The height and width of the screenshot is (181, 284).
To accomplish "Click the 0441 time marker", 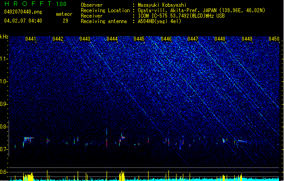I will tap(31, 39).
